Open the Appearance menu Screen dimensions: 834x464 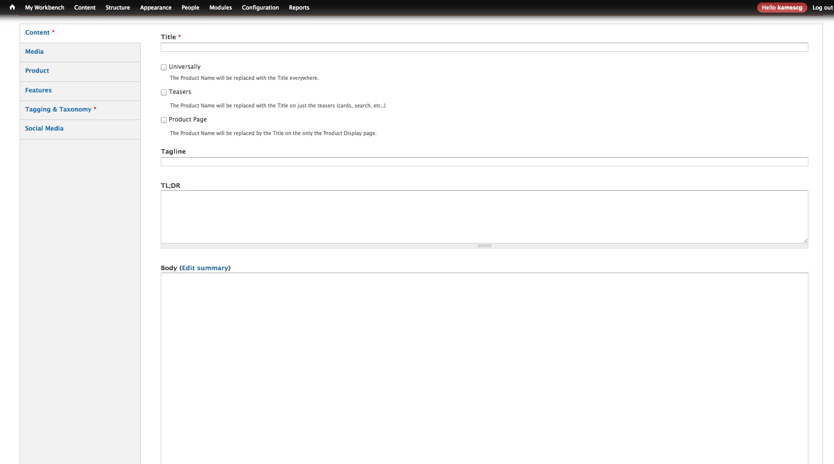tap(156, 8)
